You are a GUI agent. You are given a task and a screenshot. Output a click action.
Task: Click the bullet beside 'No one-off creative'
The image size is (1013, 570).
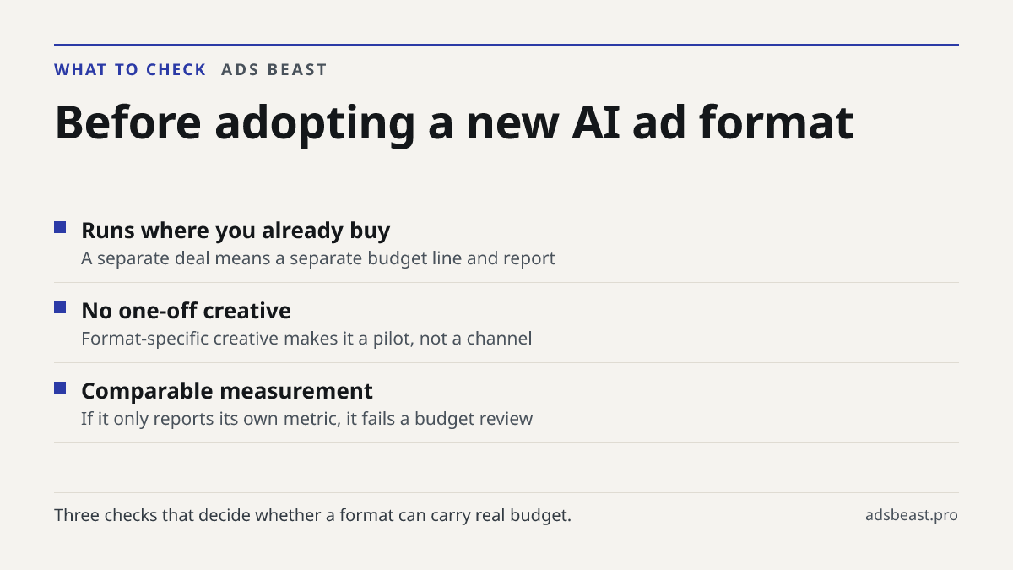point(60,307)
